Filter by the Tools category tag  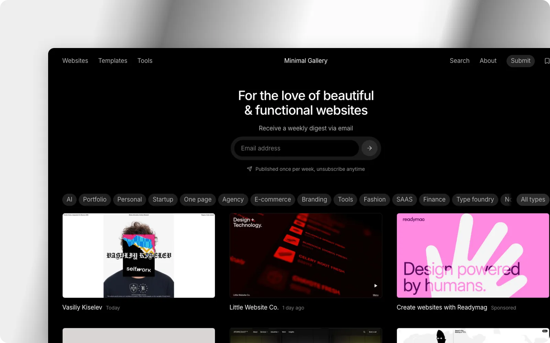[x=345, y=200]
